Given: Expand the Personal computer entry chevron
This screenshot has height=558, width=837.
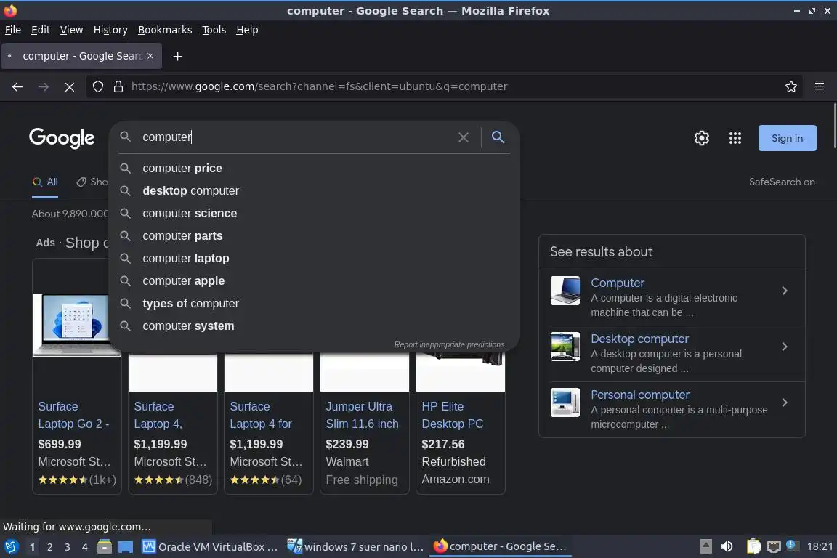Looking at the screenshot, I should point(785,403).
